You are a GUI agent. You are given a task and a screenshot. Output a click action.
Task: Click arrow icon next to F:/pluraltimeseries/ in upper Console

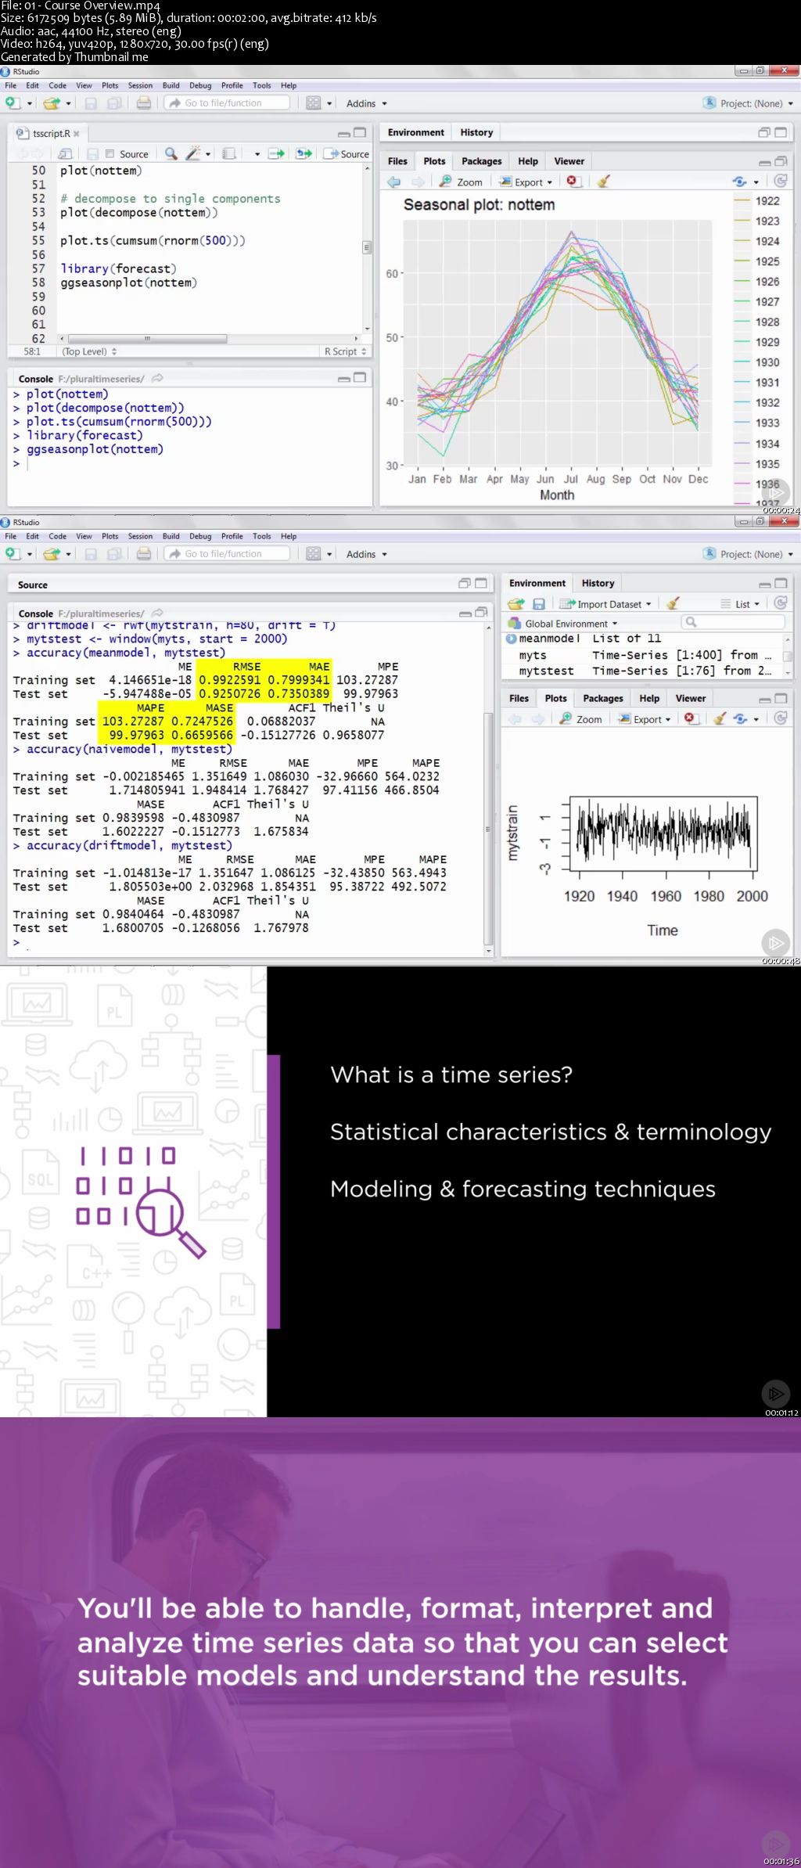point(157,379)
